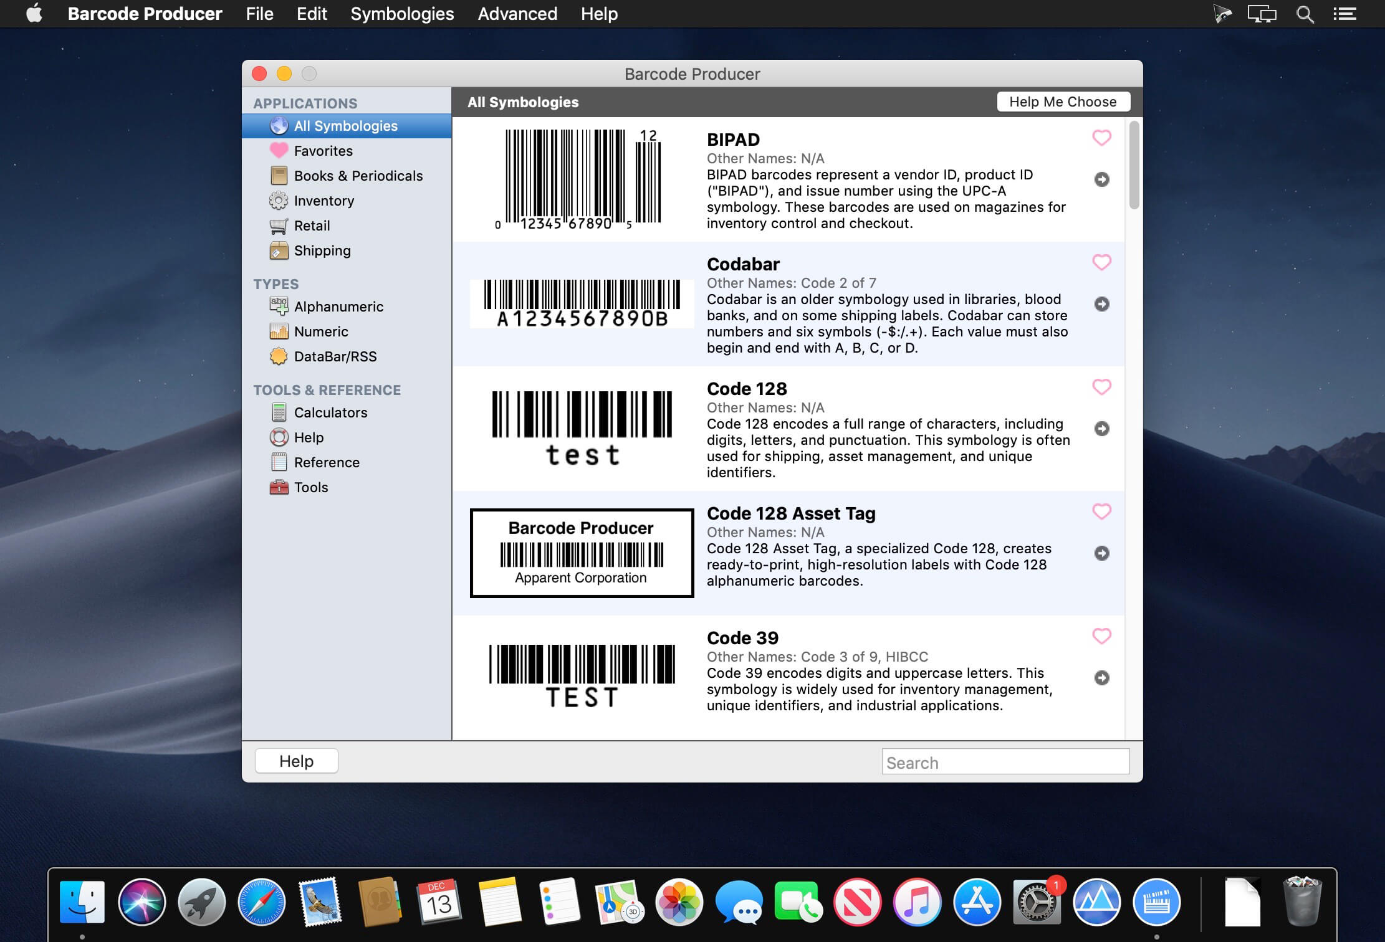This screenshot has height=942, width=1385.
Task: Click the Code 39 TEST barcode preview
Action: coord(582,677)
